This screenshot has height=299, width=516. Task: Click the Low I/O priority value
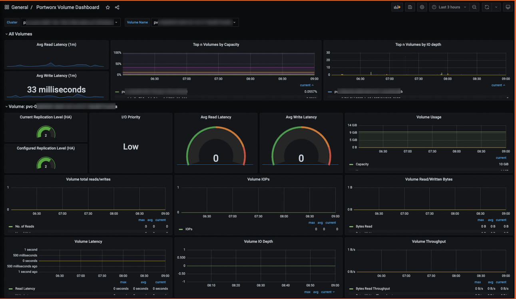pos(131,147)
